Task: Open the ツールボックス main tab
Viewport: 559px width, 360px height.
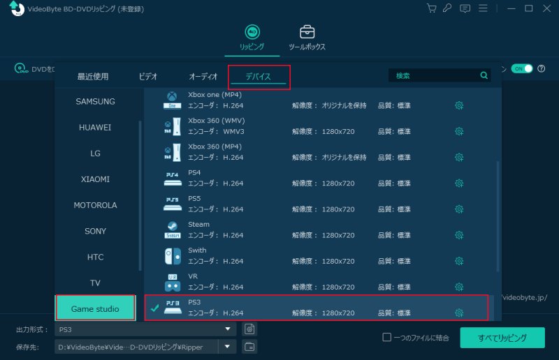Action: [x=307, y=38]
